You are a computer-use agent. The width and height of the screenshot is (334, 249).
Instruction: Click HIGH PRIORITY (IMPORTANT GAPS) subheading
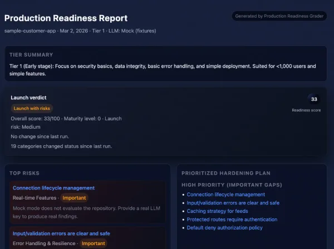(x=232, y=185)
